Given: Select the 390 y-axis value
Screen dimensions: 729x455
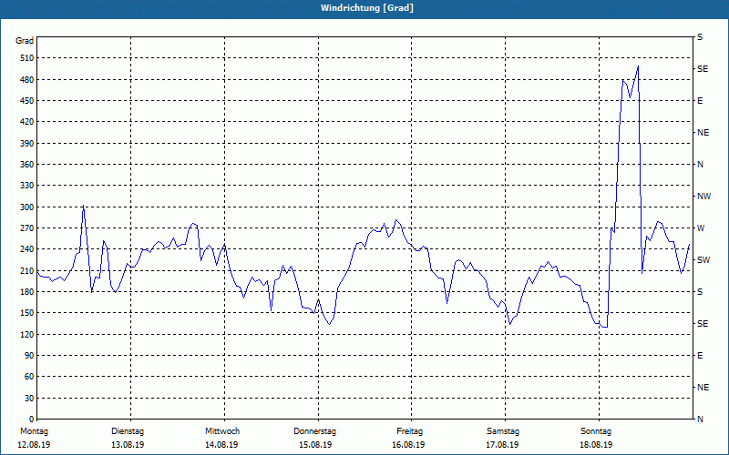Looking at the screenshot, I should [x=27, y=144].
